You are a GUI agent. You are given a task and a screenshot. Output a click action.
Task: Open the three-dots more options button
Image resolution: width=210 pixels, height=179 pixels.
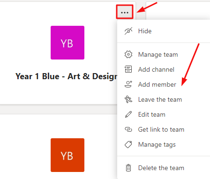pos(125,12)
